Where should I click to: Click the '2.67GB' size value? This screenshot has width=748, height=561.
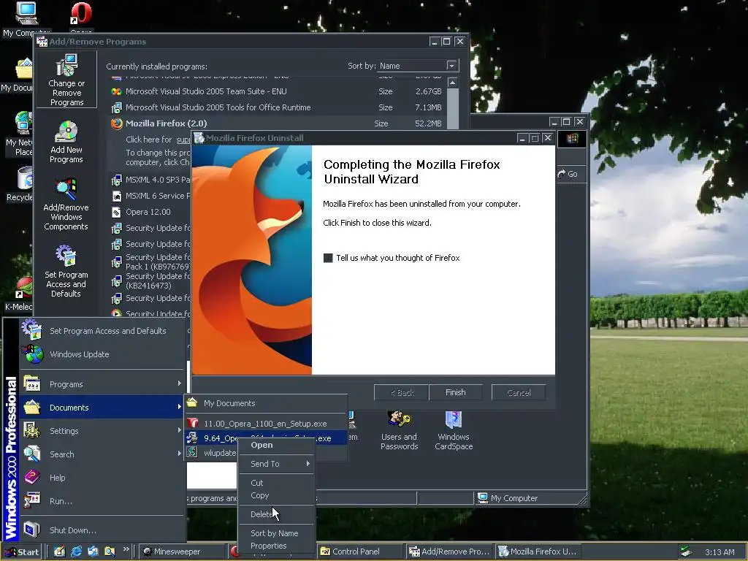tap(428, 91)
